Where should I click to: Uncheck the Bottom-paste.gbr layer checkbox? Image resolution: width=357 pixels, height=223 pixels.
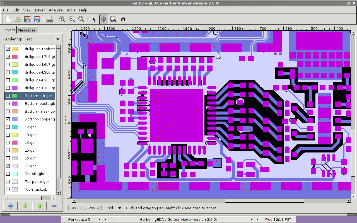(x=8, y=103)
